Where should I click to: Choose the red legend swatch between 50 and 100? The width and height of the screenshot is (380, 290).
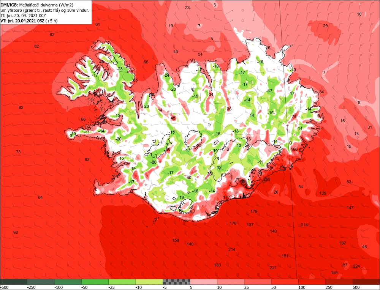click(285, 282)
